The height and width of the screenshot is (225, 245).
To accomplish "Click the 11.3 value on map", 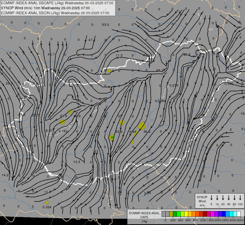I will 48,192.
